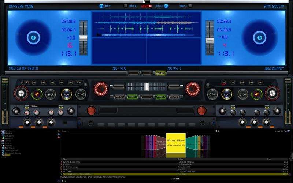This screenshot has height=183, width=293.
Task: Select right deck CUE4 hot cue
Action: (251, 82)
